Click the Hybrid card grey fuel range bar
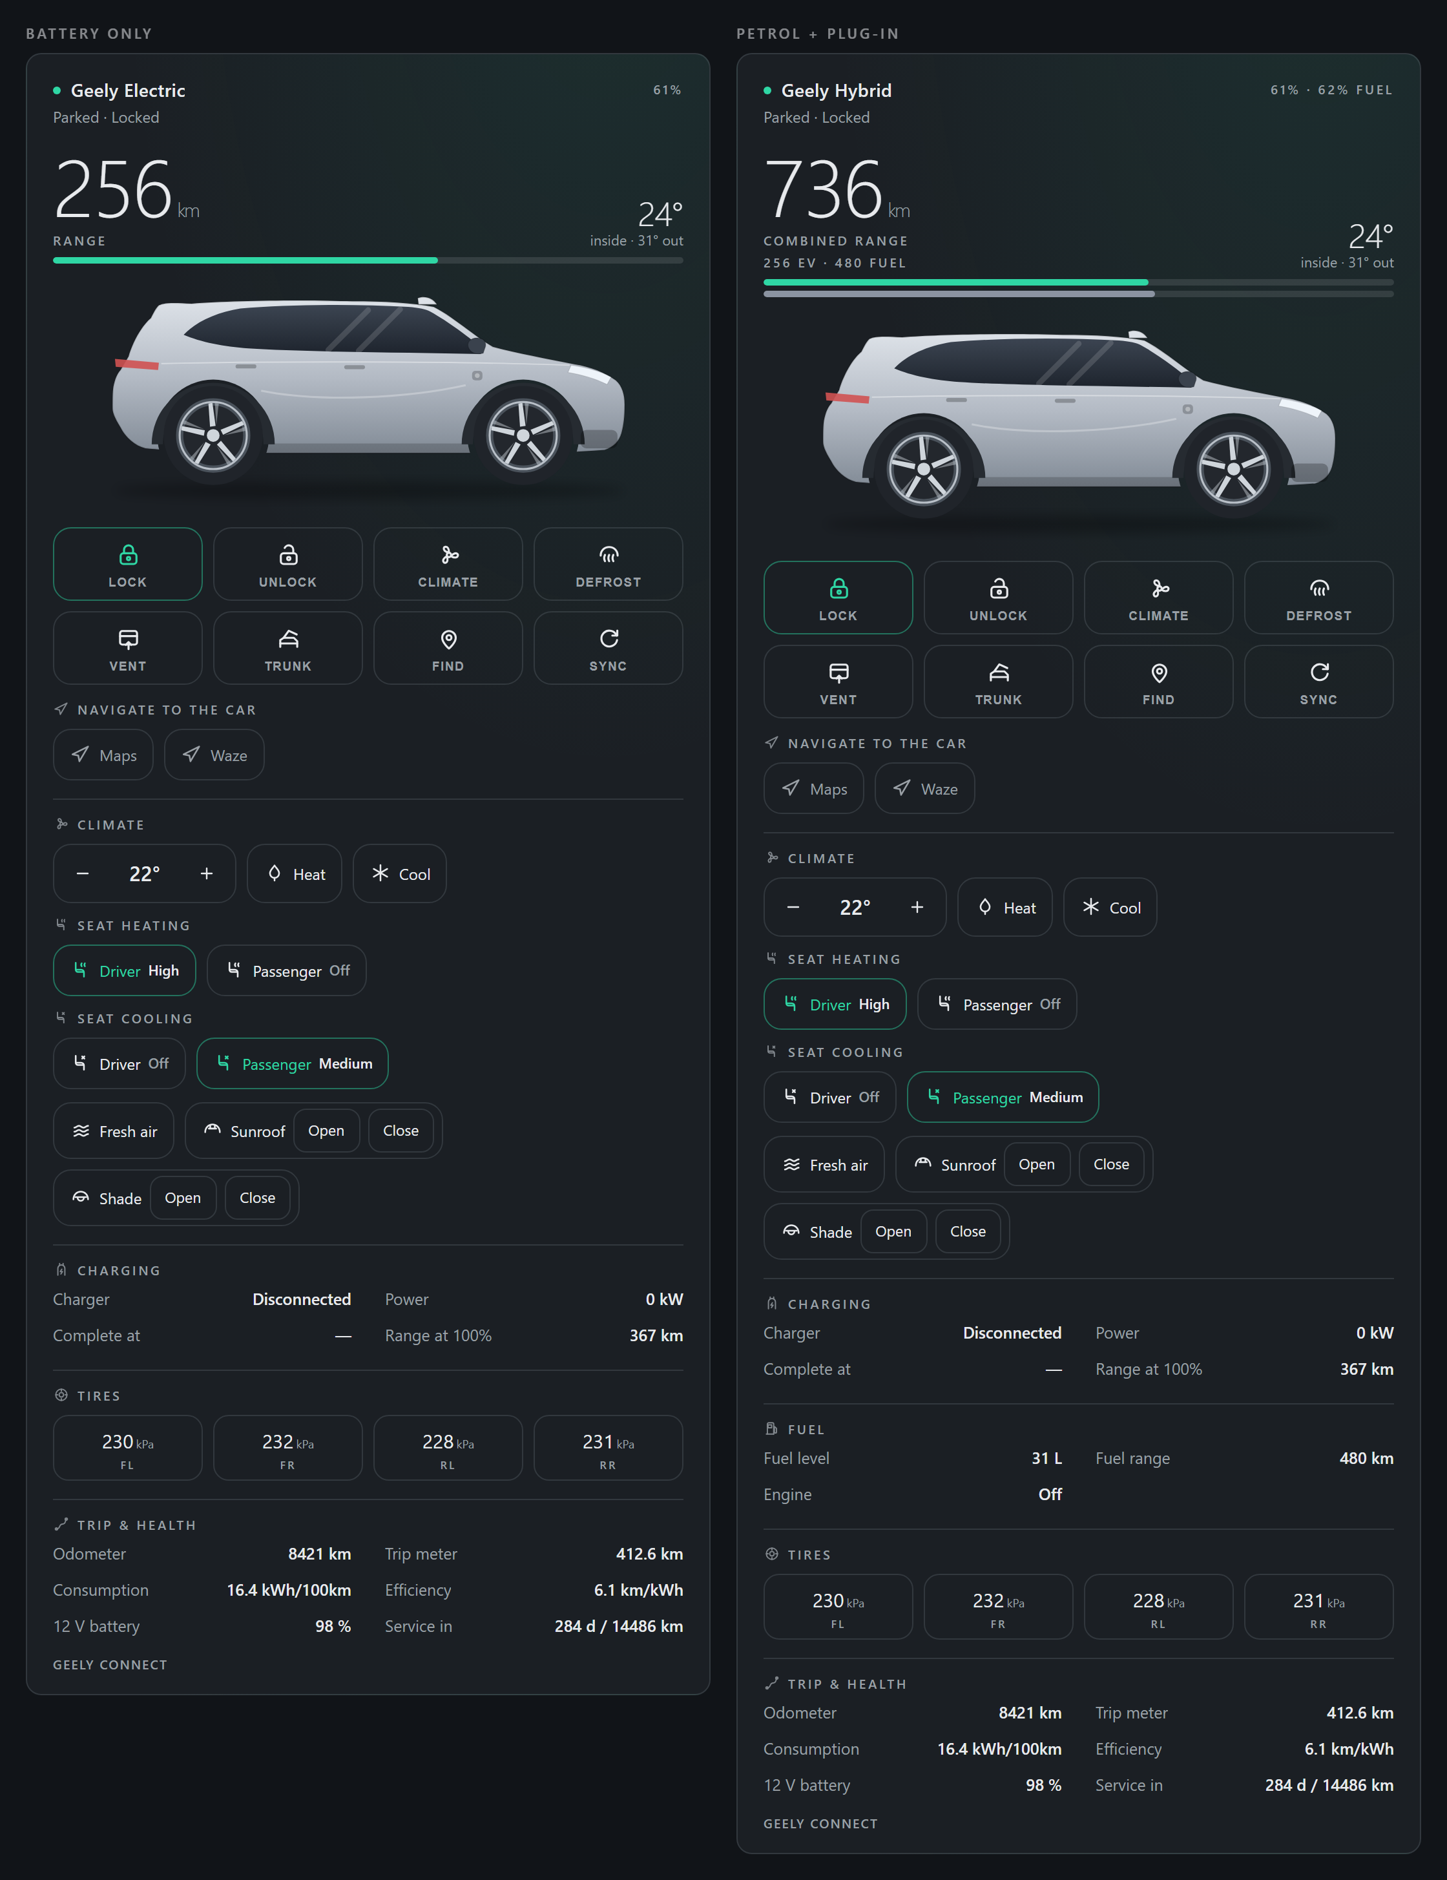The image size is (1447, 1880). 1077,293
